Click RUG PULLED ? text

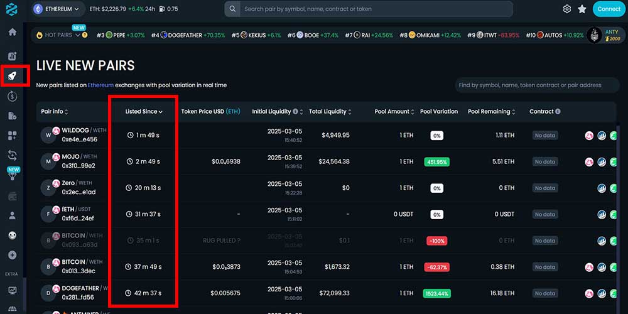(222, 241)
